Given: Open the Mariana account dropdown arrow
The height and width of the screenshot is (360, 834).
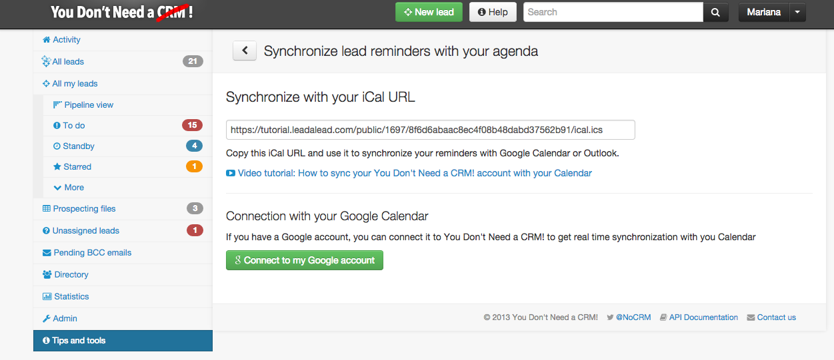Looking at the screenshot, I should pos(797,12).
